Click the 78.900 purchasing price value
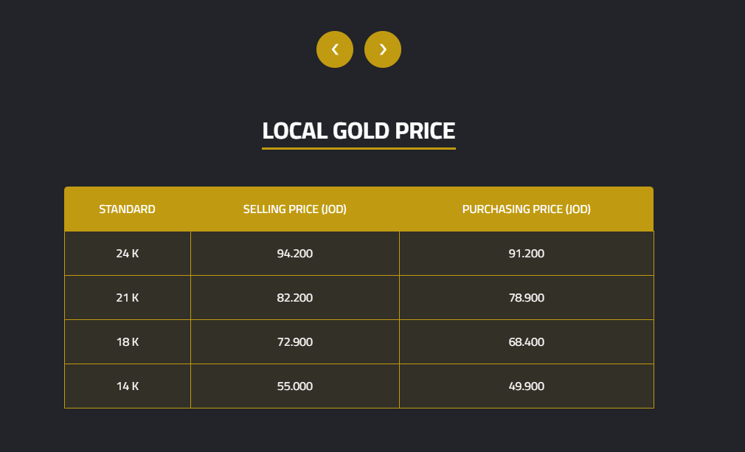The image size is (745, 452). point(526,298)
